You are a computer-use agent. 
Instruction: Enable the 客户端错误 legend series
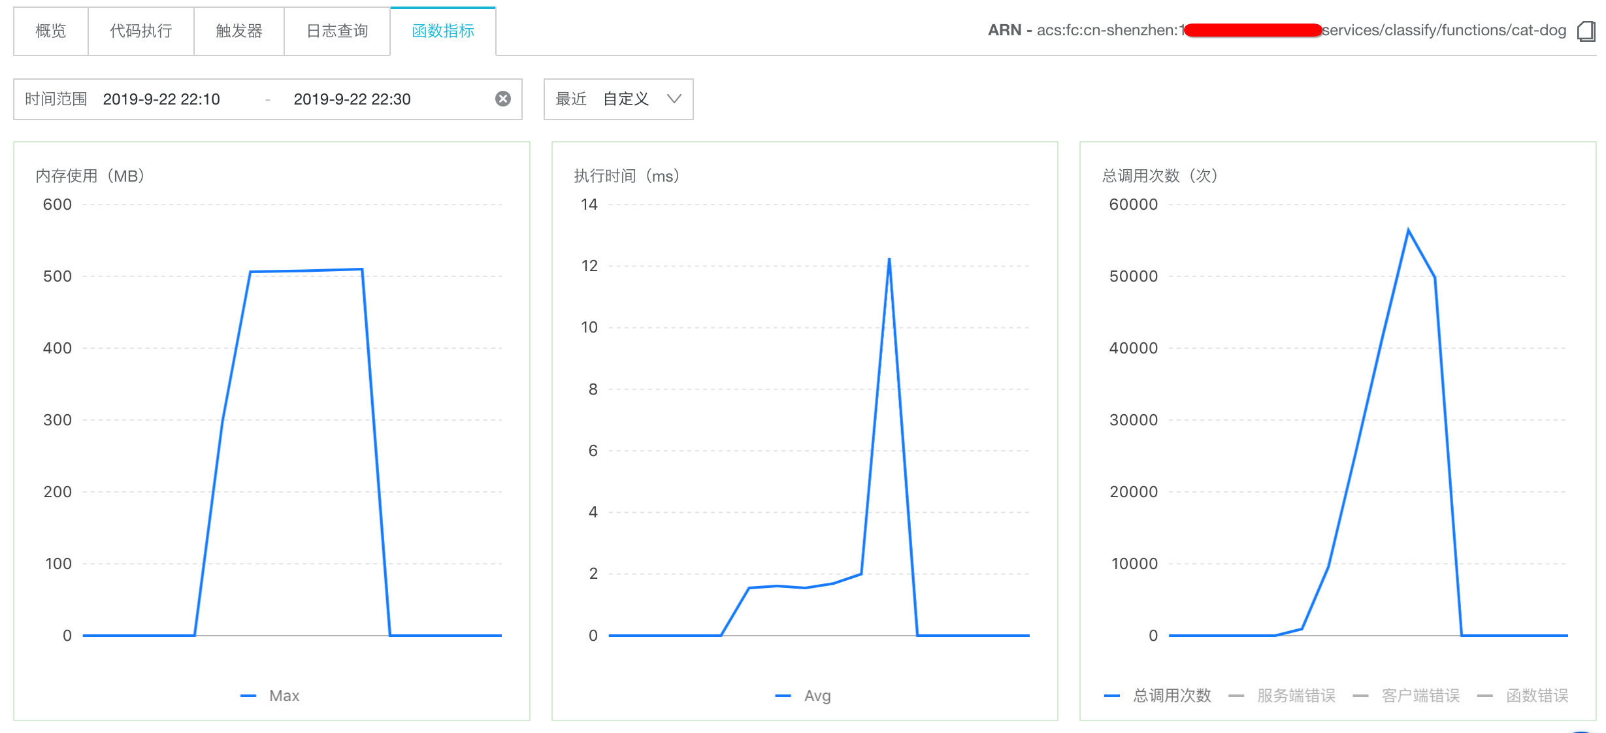click(1420, 696)
